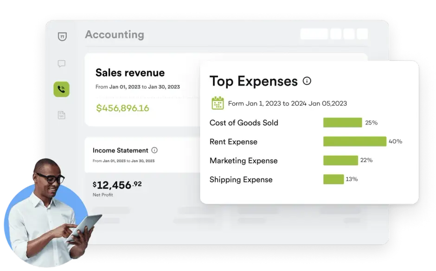The image size is (436, 271).
Task: Open the tax document sidebar icon
Action: pos(61,115)
